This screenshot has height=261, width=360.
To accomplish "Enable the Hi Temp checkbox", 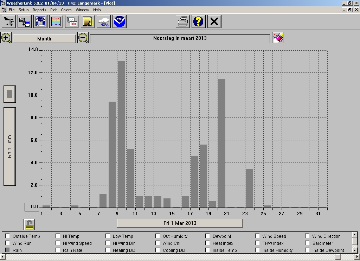I will [x=58, y=236].
